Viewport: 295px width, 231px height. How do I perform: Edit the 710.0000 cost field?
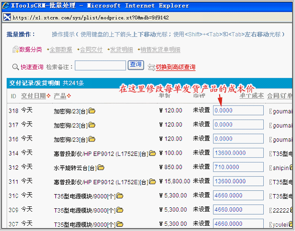point(238,167)
